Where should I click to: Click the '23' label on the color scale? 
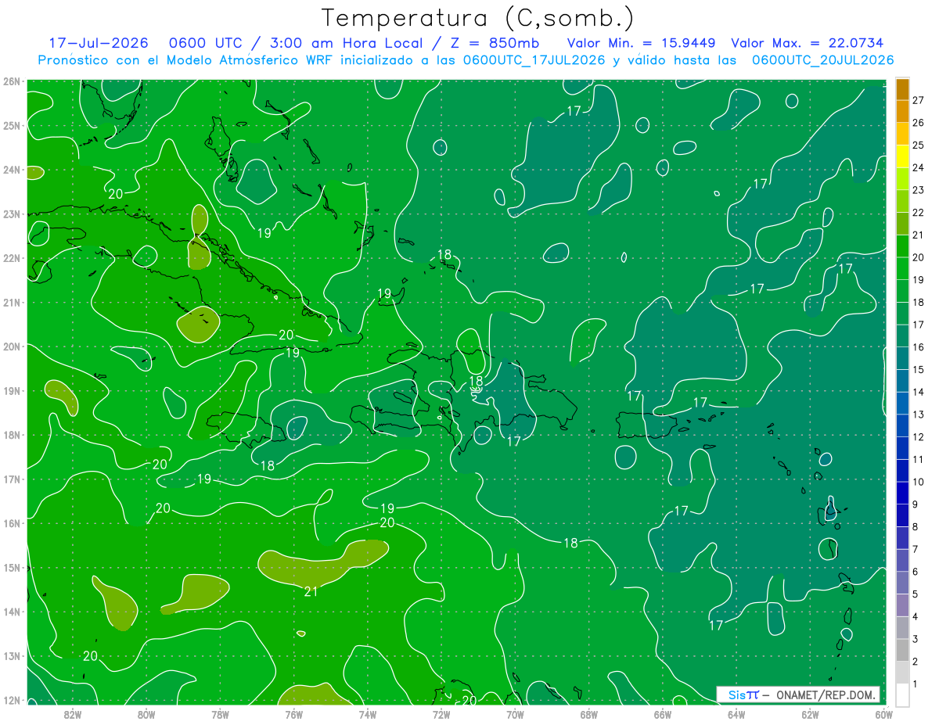[918, 190]
